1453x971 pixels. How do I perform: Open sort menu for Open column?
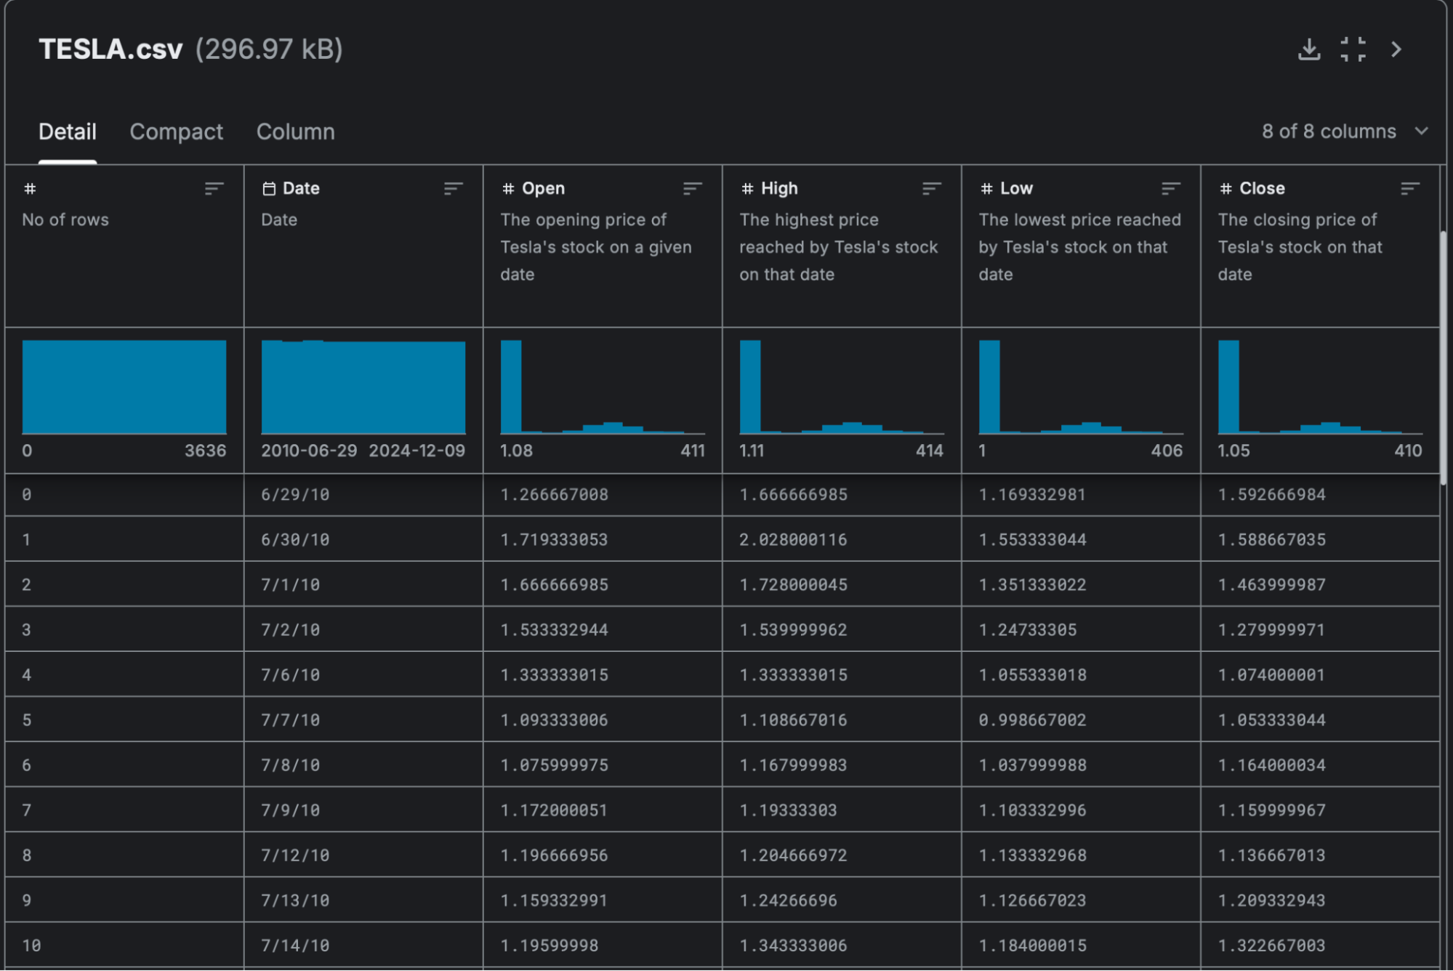click(692, 189)
